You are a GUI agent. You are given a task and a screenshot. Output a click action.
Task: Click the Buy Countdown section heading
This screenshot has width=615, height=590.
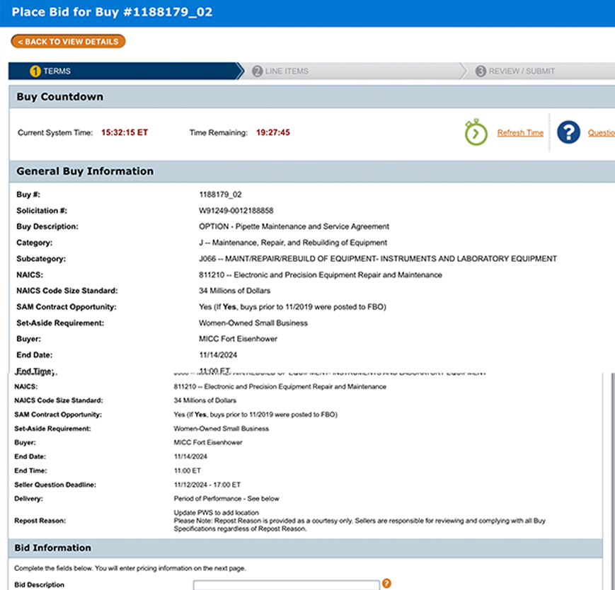click(x=59, y=96)
